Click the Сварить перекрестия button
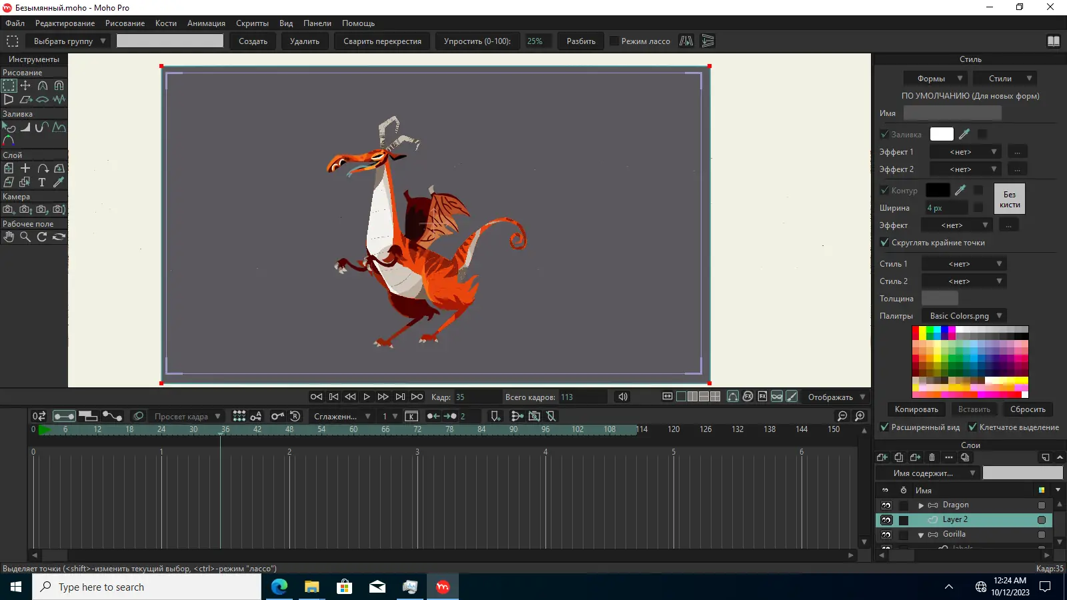 pyautogui.click(x=382, y=41)
